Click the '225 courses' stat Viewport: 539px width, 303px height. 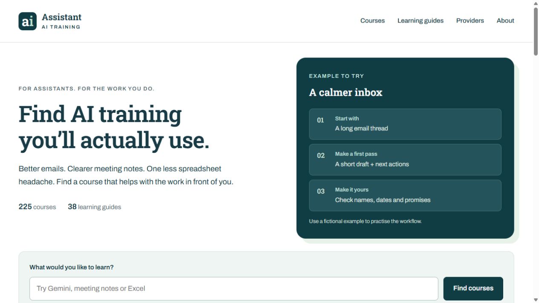pyautogui.click(x=37, y=207)
